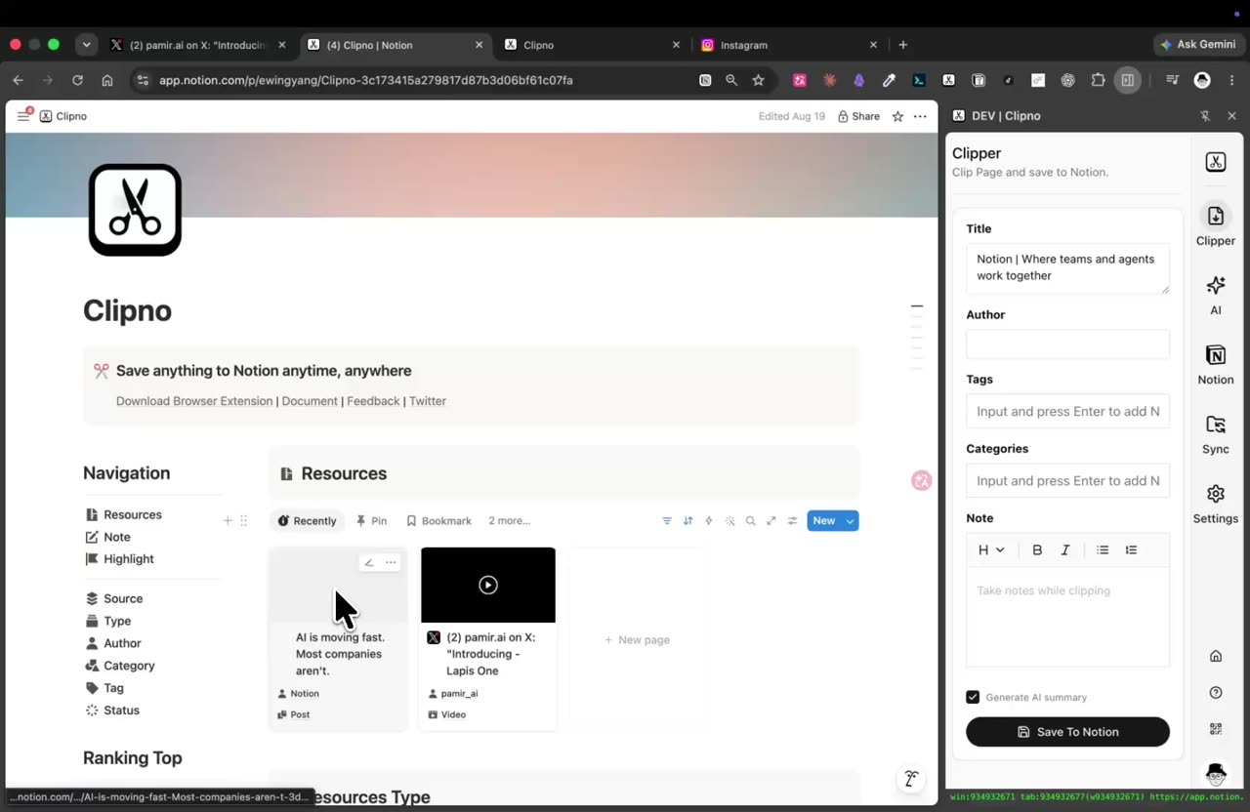Viewport: 1250px width, 812px height.
Task: Open card more options ellipsis
Action: pos(391,562)
